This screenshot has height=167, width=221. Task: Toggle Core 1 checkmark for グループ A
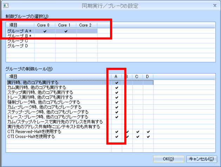pyautogui.click(x=66, y=31)
